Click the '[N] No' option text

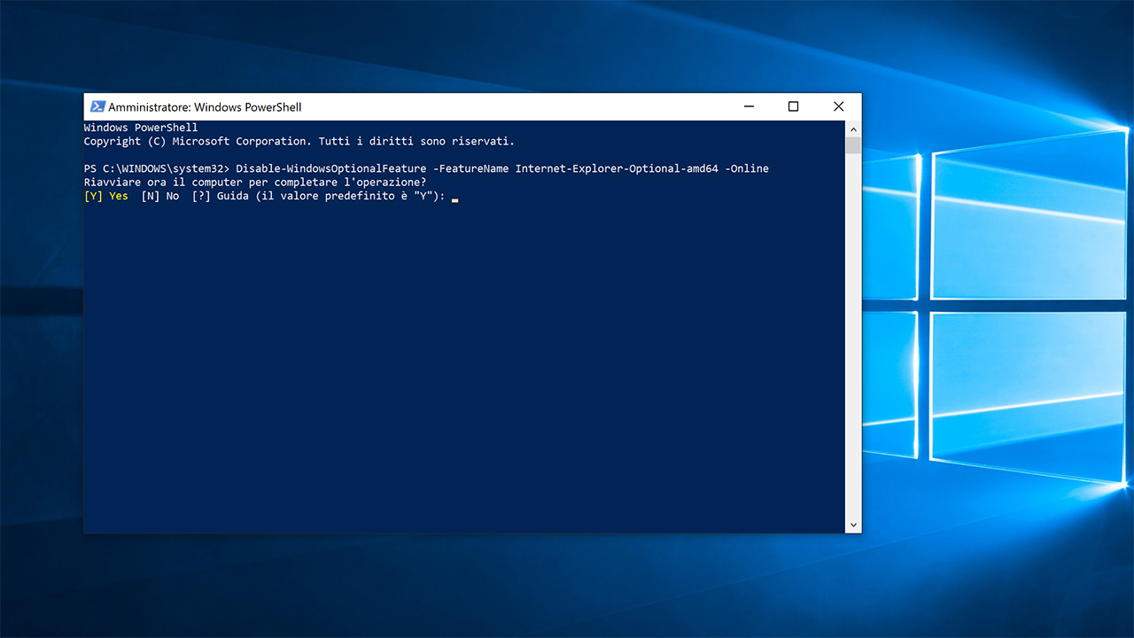[160, 196]
